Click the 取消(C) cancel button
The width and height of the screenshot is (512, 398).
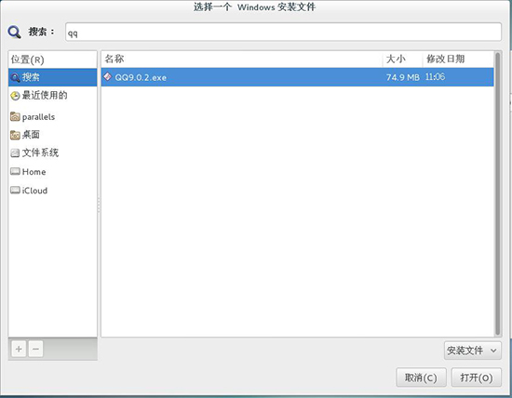421,378
